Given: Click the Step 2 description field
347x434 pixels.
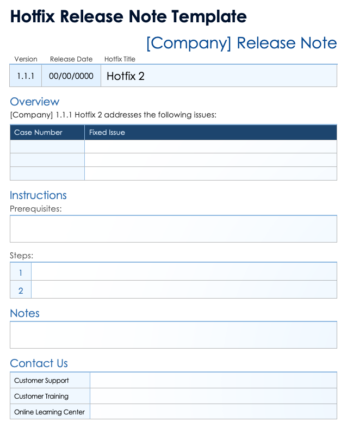Looking at the screenshot, I should (x=184, y=290).
